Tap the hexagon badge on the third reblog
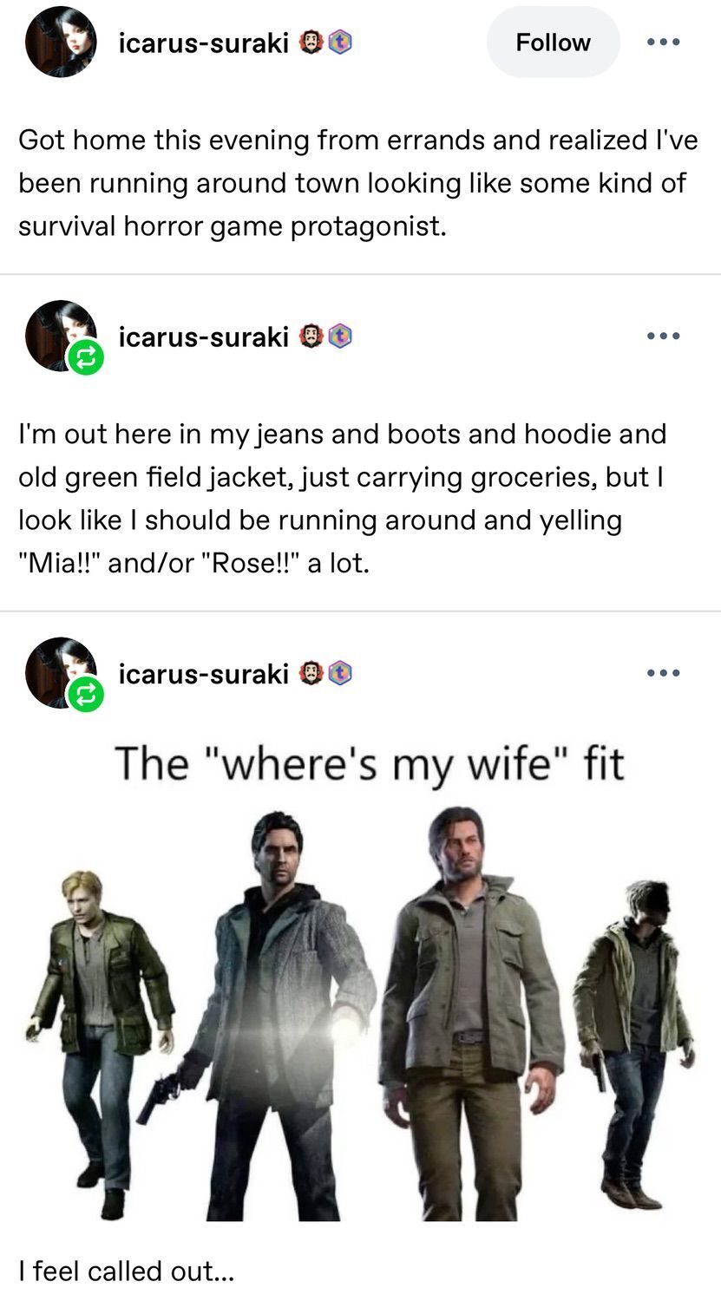This screenshot has width=721, height=1301. pyautogui.click(x=340, y=673)
